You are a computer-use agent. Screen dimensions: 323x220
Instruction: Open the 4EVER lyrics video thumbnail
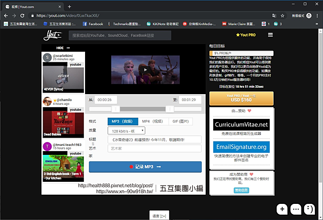coord(64,77)
